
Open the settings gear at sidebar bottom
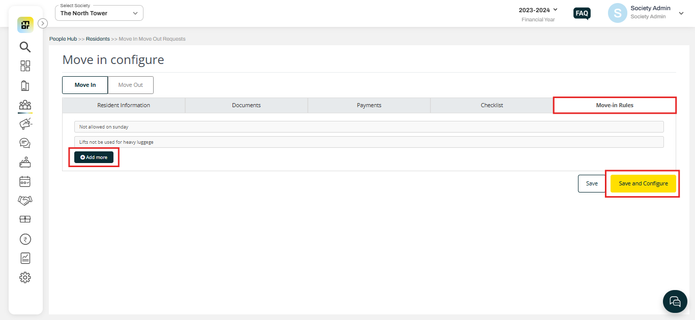click(x=25, y=277)
